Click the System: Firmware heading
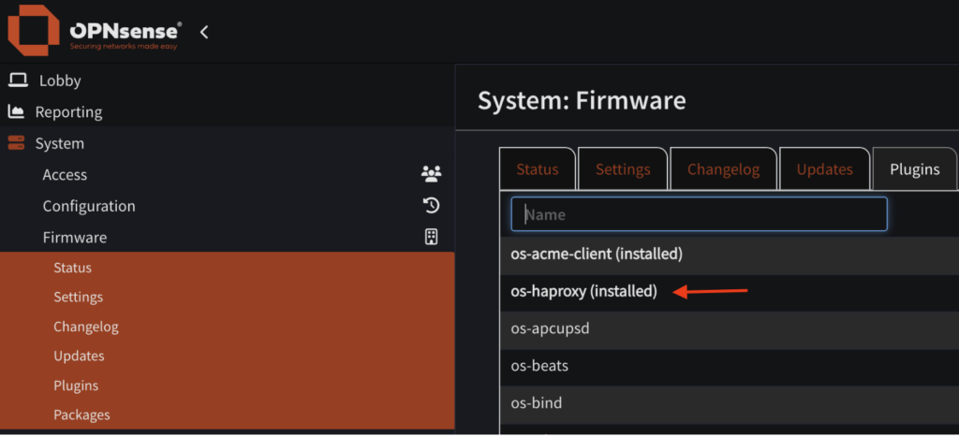 [x=582, y=101]
